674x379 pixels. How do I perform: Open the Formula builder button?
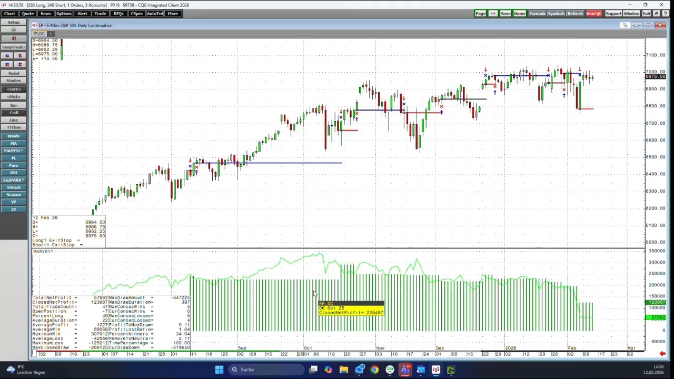[x=537, y=13]
